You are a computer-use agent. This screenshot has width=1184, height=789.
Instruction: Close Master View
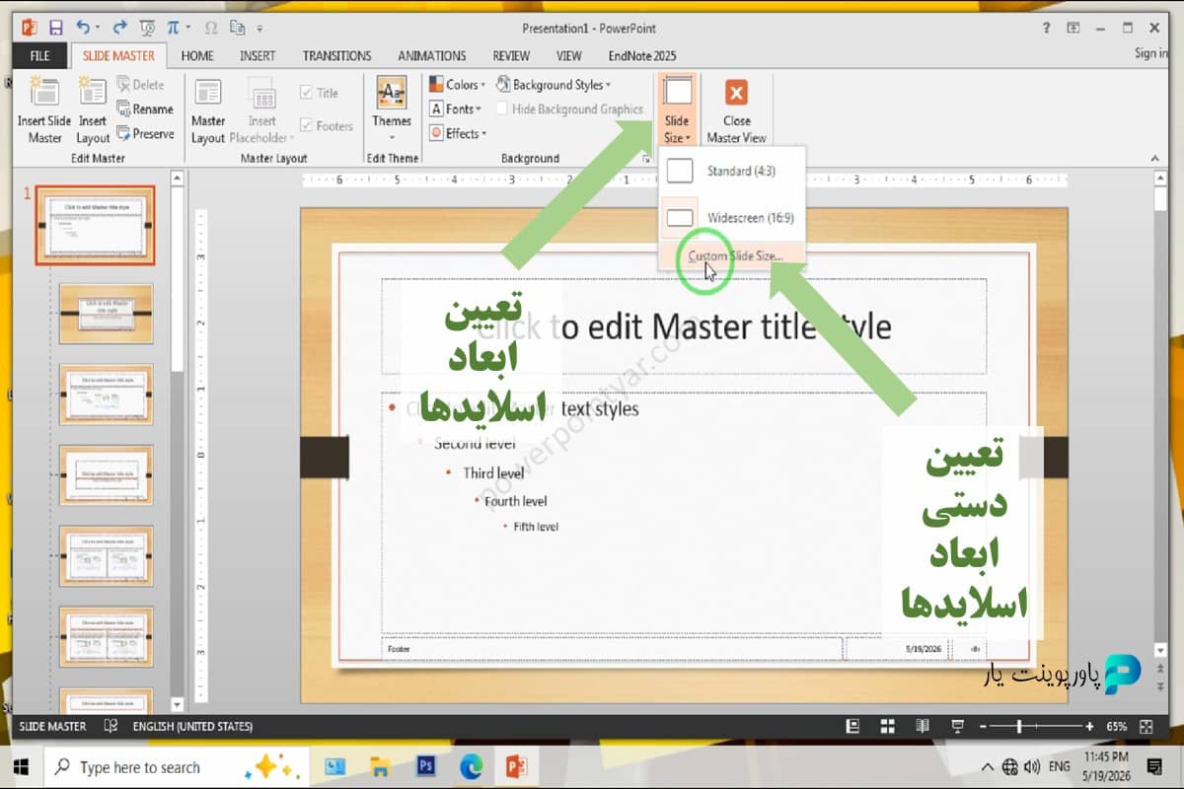click(x=736, y=110)
